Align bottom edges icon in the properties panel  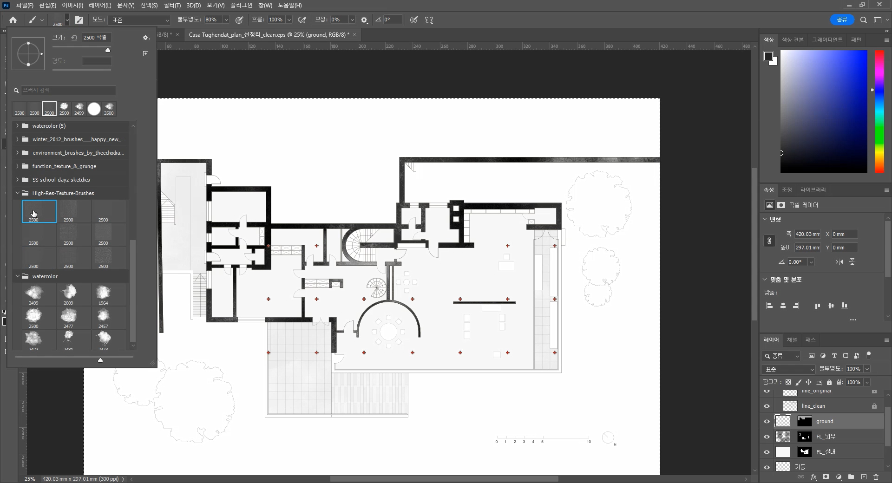click(845, 306)
